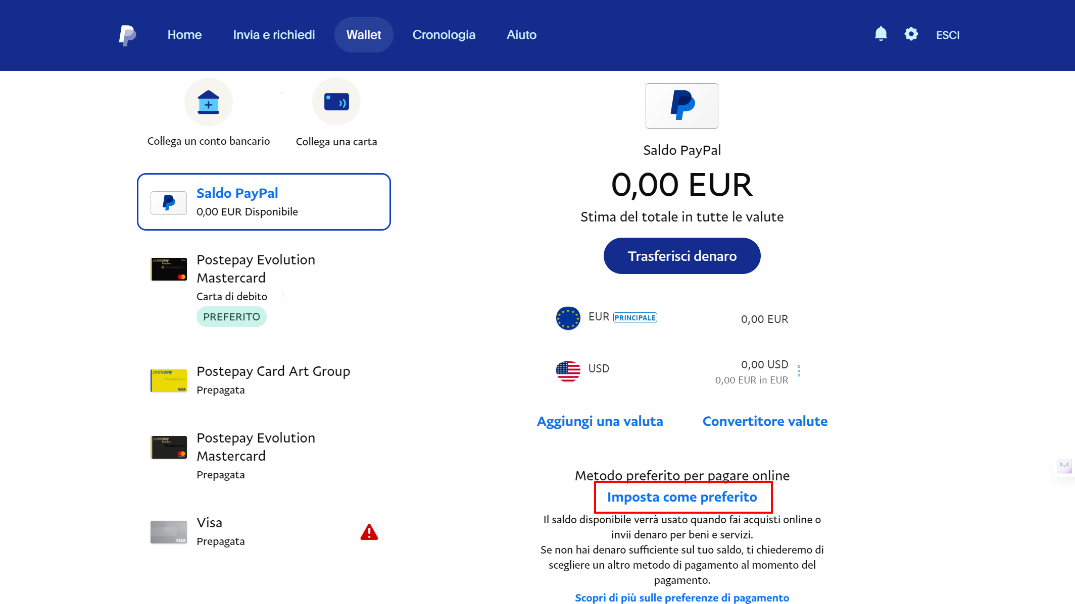The image size is (1075, 604).
Task: Open the 'Convertitore valute' link
Action: pyautogui.click(x=764, y=421)
